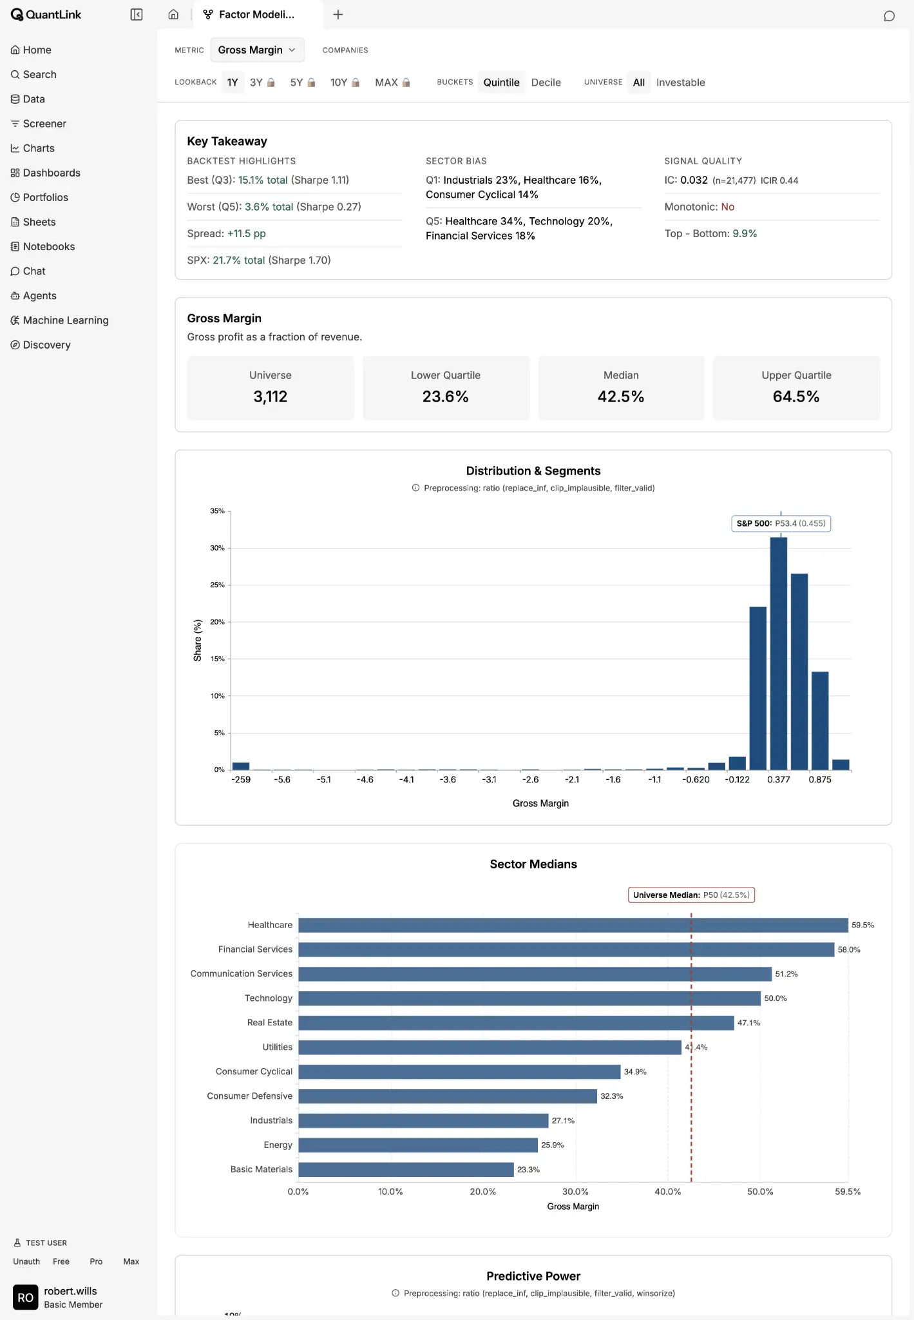Click the Data sidebar icon
The width and height of the screenshot is (914, 1320).
pyautogui.click(x=15, y=99)
